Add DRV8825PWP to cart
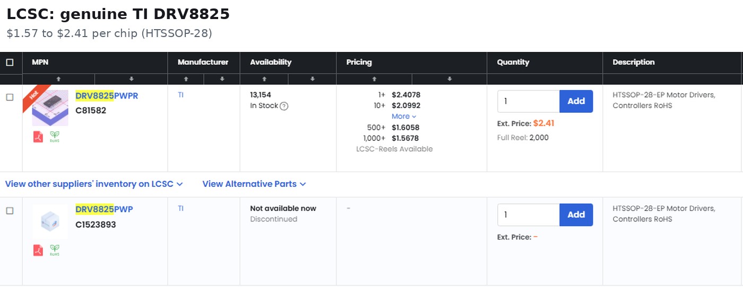This screenshot has width=743, height=287. coord(576,214)
